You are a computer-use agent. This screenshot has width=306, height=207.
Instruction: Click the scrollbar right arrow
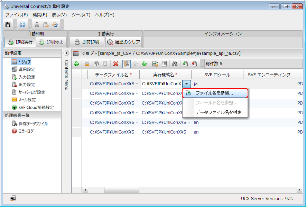coord(299,190)
